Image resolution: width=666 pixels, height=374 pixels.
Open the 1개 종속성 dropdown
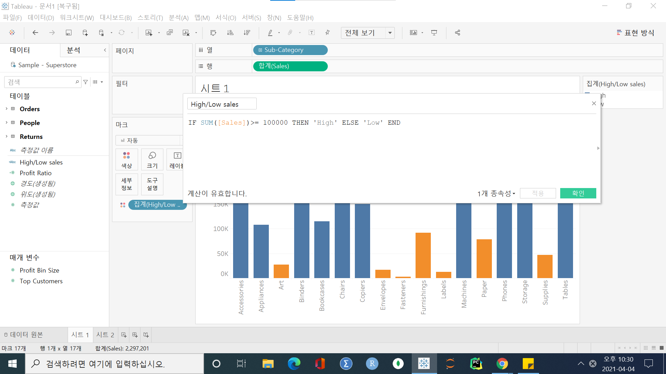pyautogui.click(x=496, y=193)
